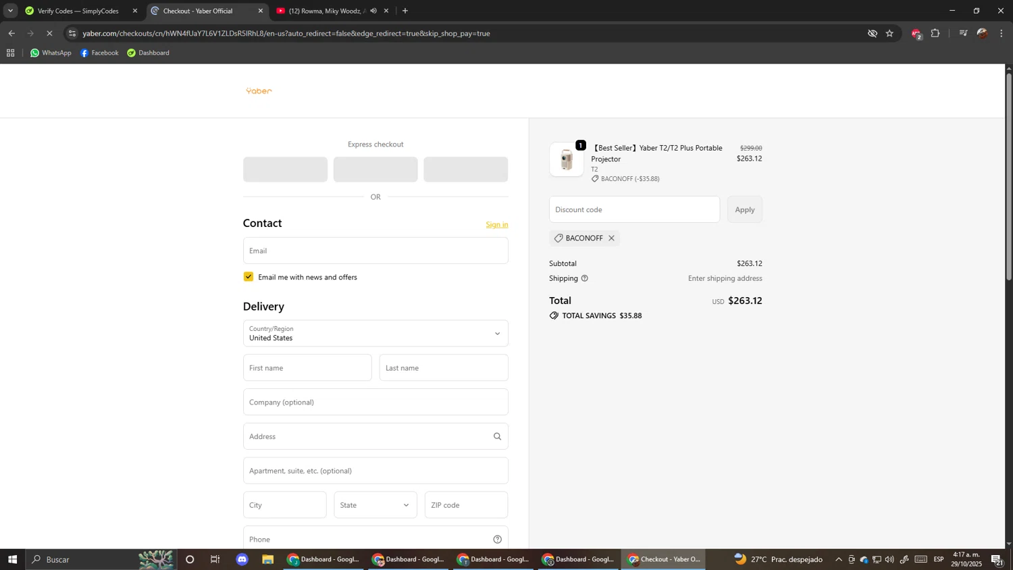Open the Apps grid in bookmarks bar
Image resolution: width=1013 pixels, height=570 pixels.
(10, 53)
